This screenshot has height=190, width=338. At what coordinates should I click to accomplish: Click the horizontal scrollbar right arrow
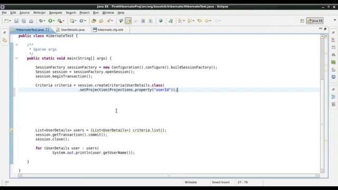coord(317,176)
